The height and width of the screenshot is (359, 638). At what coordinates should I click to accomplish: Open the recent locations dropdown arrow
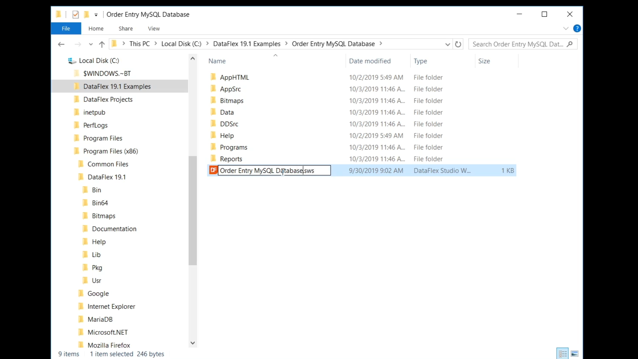pos(91,44)
